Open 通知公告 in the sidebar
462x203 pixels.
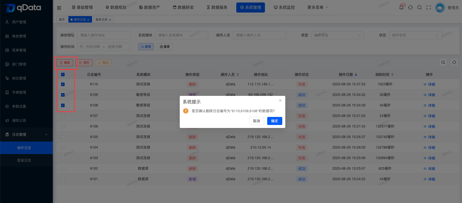[x=26, y=120]
